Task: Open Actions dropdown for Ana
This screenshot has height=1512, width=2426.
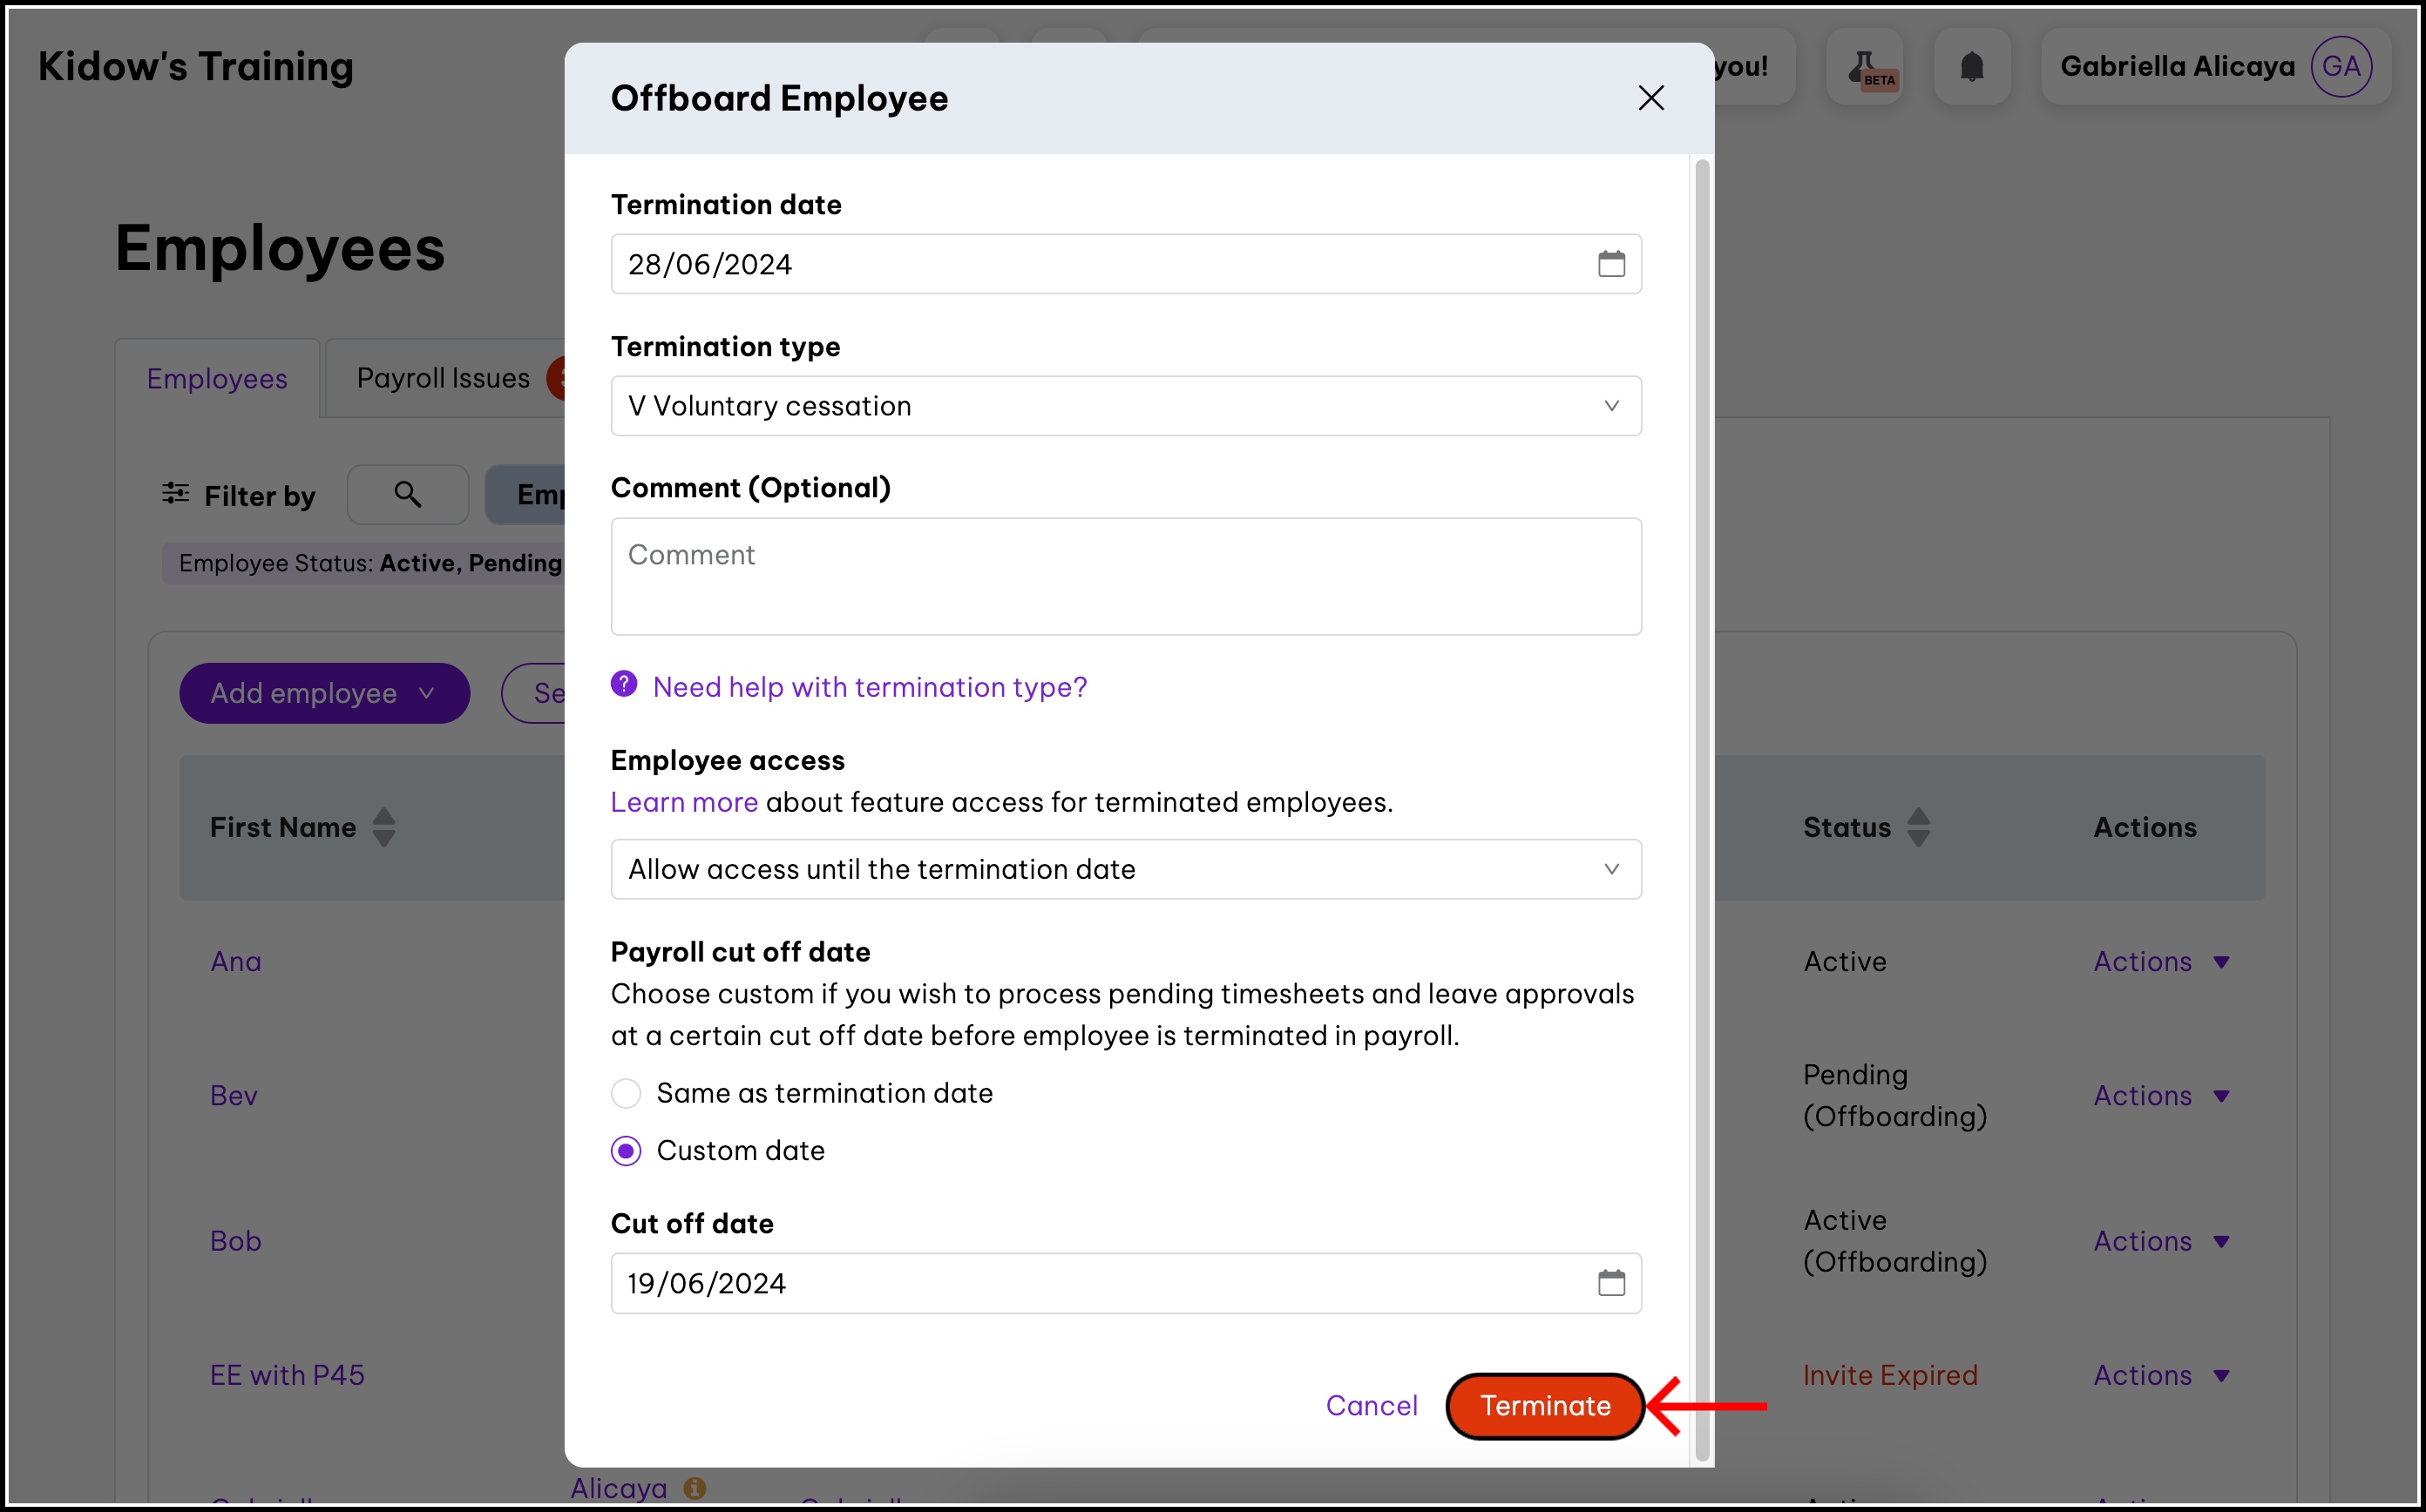Action: click(2161, 962)
